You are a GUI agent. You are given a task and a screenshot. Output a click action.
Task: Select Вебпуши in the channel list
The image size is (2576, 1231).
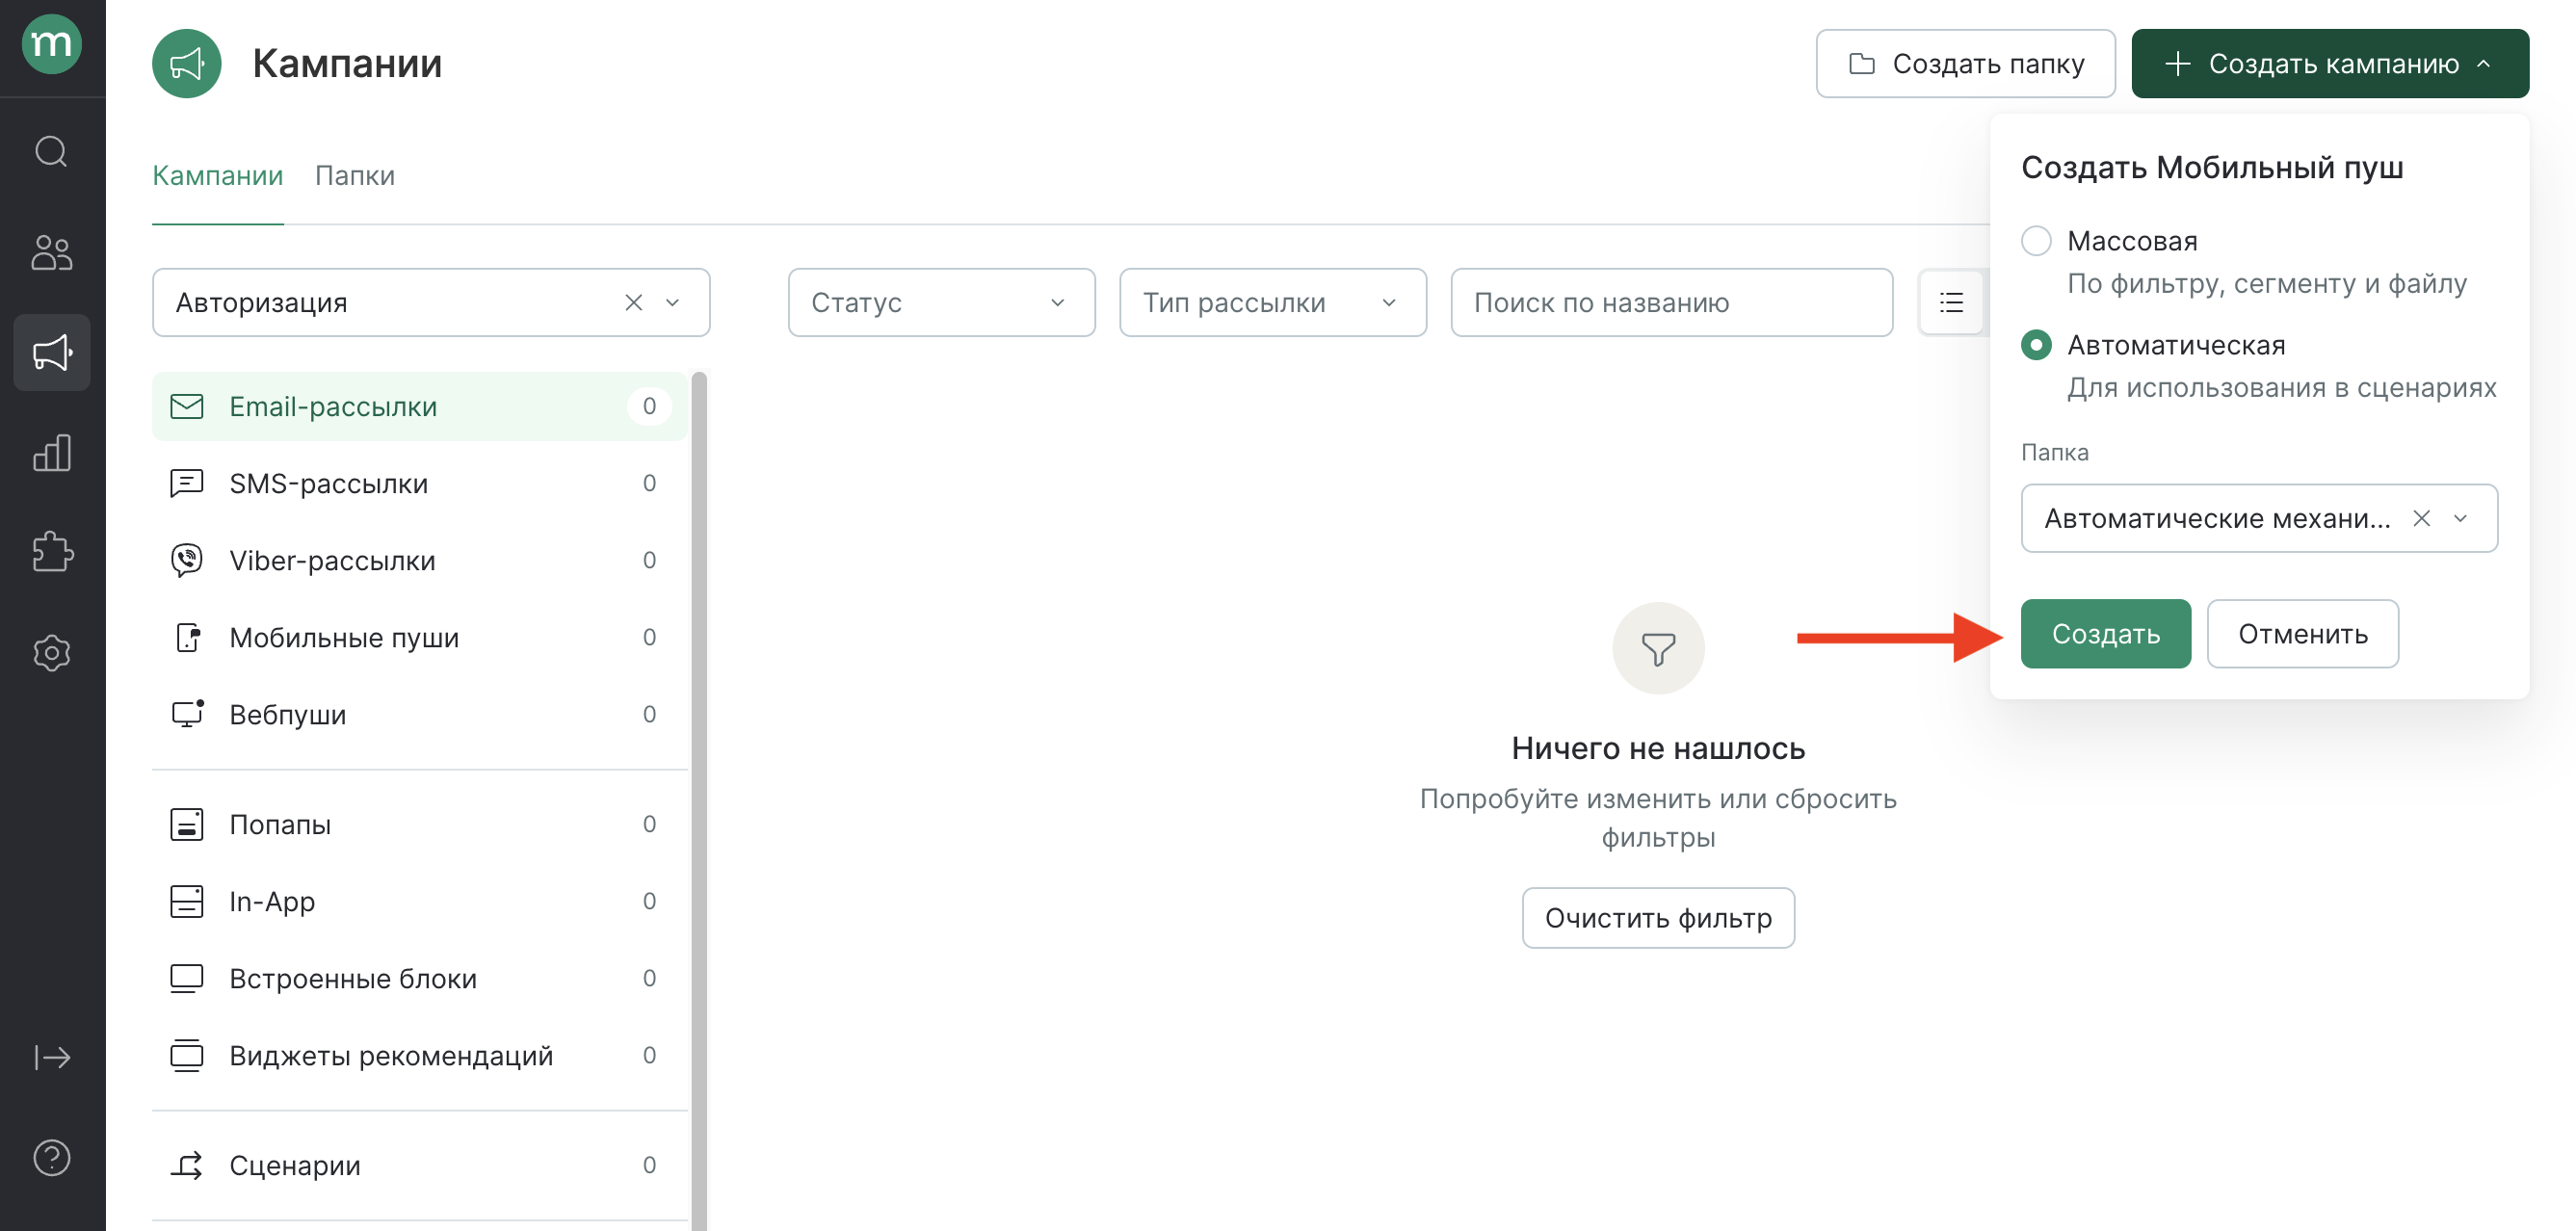point(419,714)
